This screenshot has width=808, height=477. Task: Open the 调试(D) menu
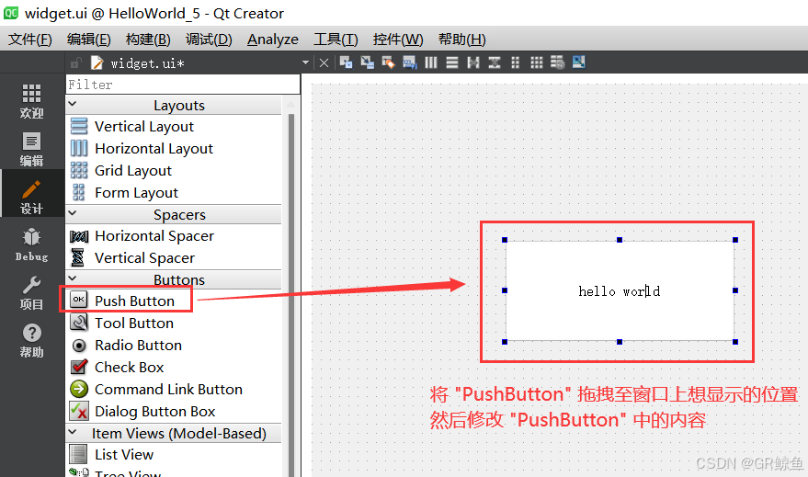(x=209, y=40)
